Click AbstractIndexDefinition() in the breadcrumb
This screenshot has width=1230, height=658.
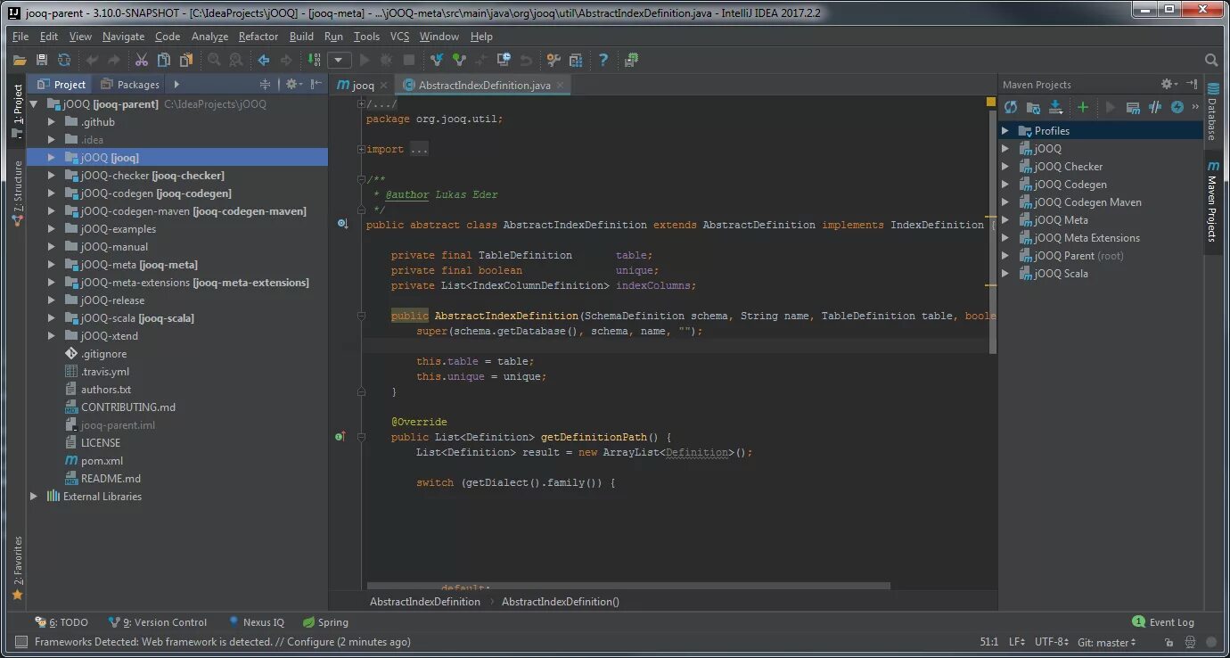tap(560, 602)
